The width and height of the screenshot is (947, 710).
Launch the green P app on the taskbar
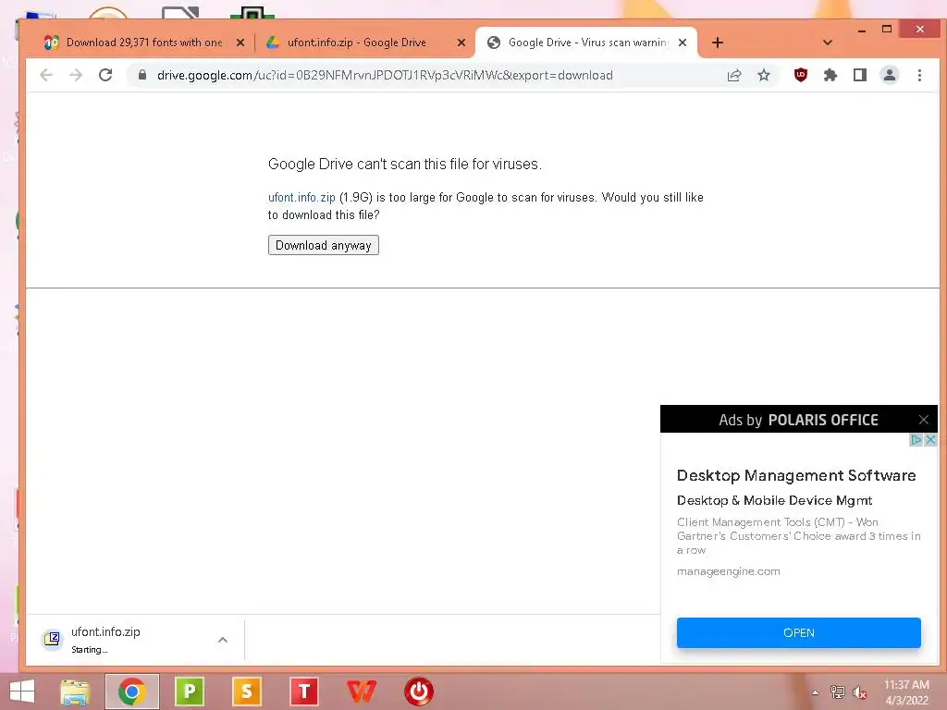189,692
